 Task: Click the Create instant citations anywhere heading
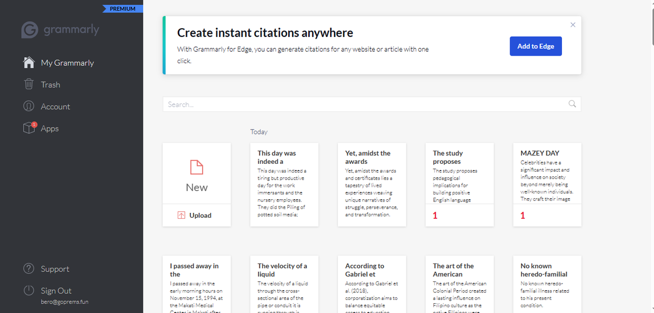point(265,33)
